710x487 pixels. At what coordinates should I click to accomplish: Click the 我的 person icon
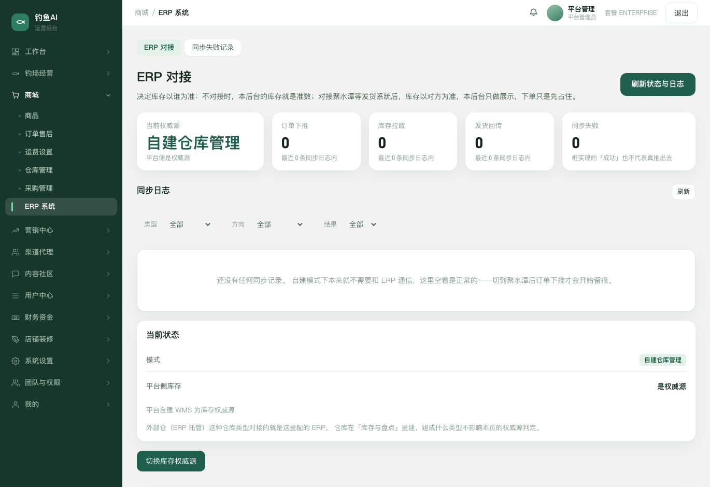coord(16,405)
